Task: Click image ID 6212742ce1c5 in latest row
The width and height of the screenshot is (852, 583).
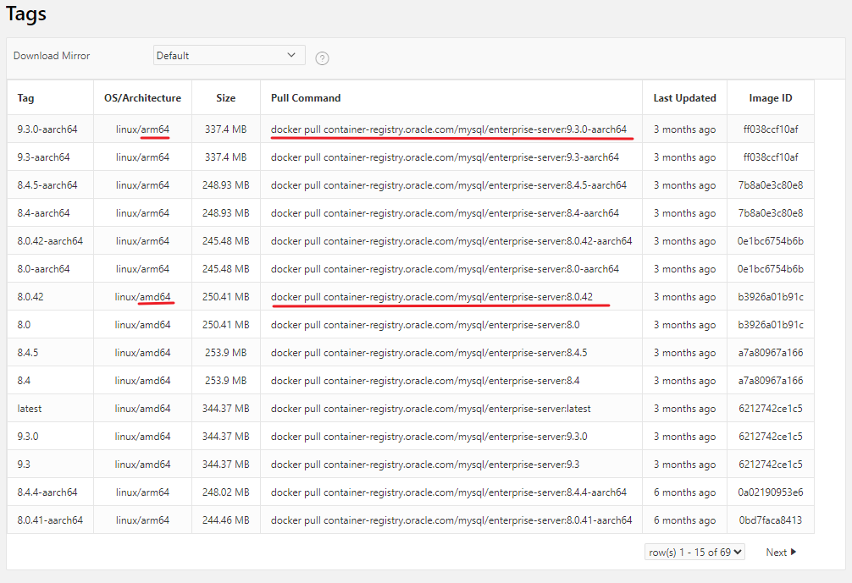Action: click(771, 409)
